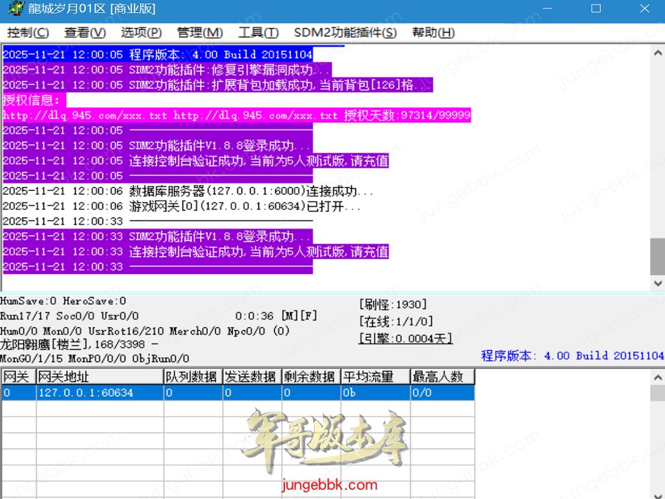Open the 管理(M) menu
665x499 pixels.
coord(199,32)
